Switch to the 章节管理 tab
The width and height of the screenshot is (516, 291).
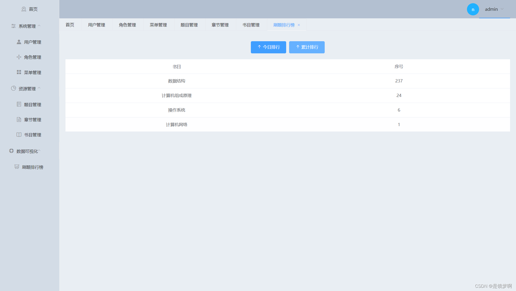point(220,25)
